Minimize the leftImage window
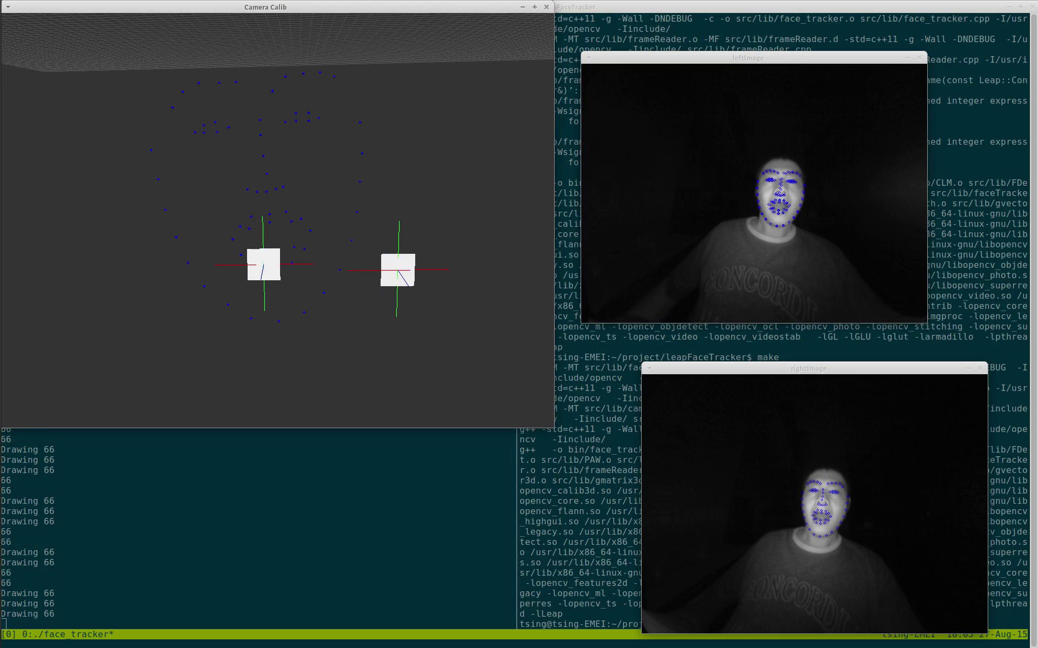The height and width of the screenshot is (648, 1038). 907,58
